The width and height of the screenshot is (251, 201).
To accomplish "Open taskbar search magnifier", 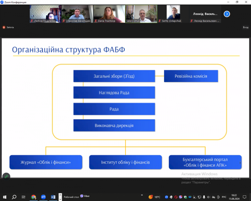I will tap(14, 197).
